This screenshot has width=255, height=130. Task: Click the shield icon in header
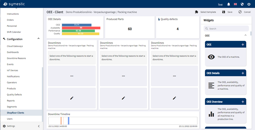coord(242,4)
